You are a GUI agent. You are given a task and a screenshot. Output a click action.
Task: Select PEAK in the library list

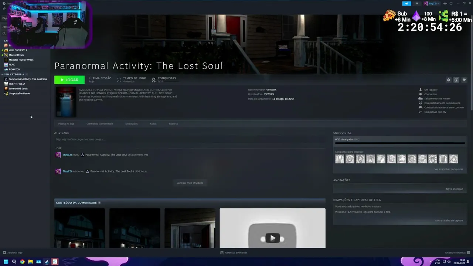click(12, 65)
